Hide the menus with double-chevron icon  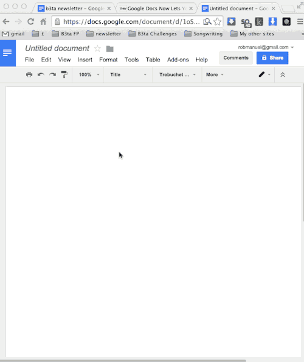(x=283, y=75)
